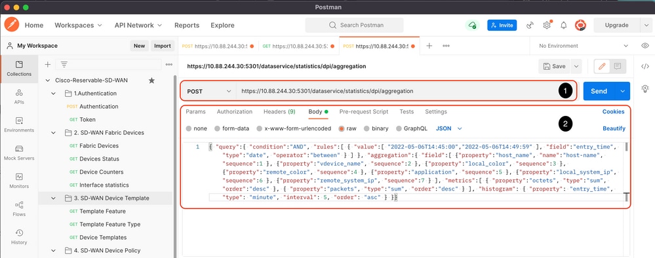Open Flows sidebar panel
The image size is (655, 258).
tap(19, 209)
